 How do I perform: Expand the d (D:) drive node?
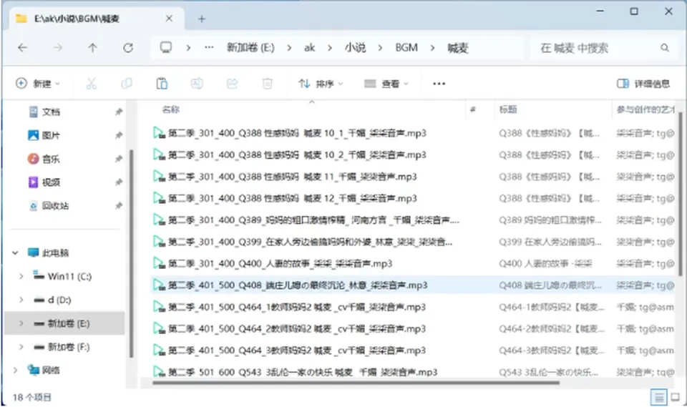click(x=21, y=300)
